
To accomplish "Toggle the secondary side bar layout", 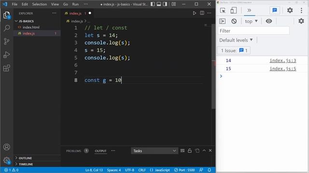I will click(x=165, y=4).
